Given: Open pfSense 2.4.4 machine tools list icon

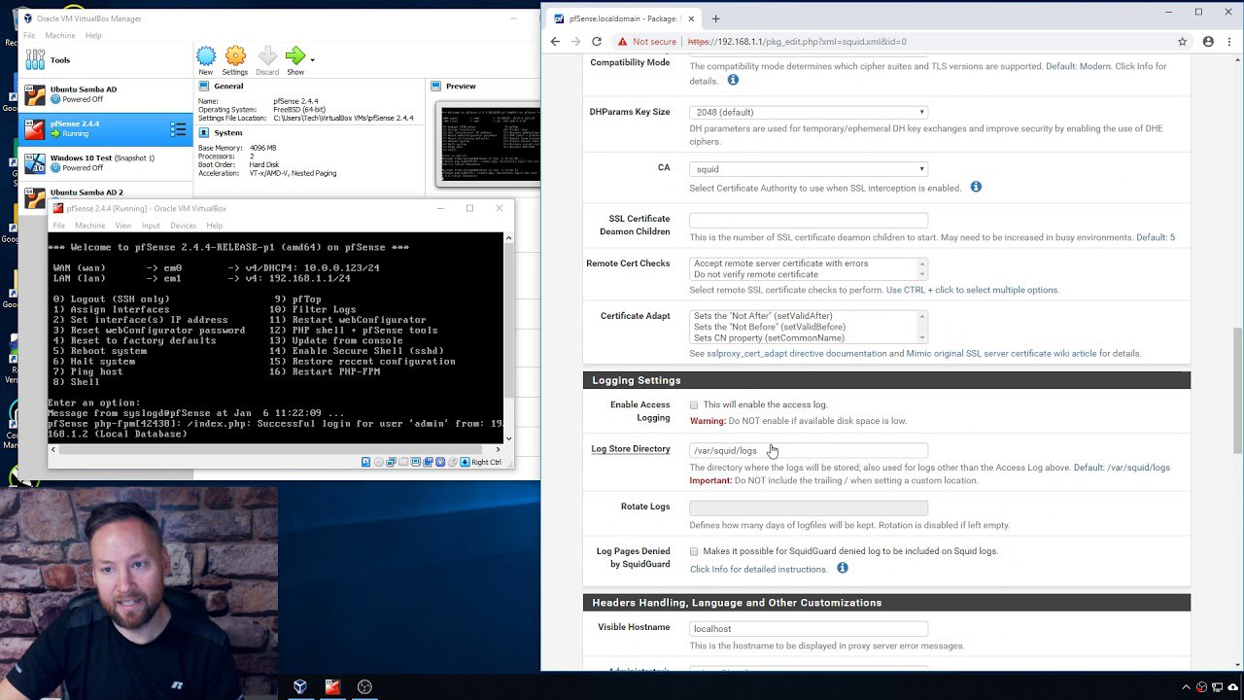Looking at the screenshot, I should coord(178,128).
